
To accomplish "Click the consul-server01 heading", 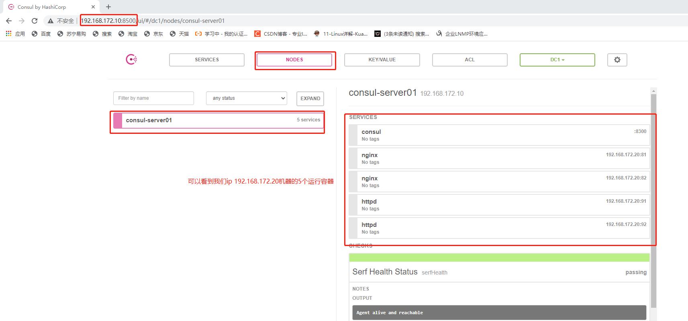I will point(383,93).
